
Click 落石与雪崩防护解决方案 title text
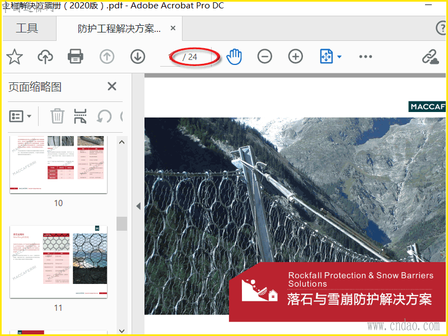[359, 300]
